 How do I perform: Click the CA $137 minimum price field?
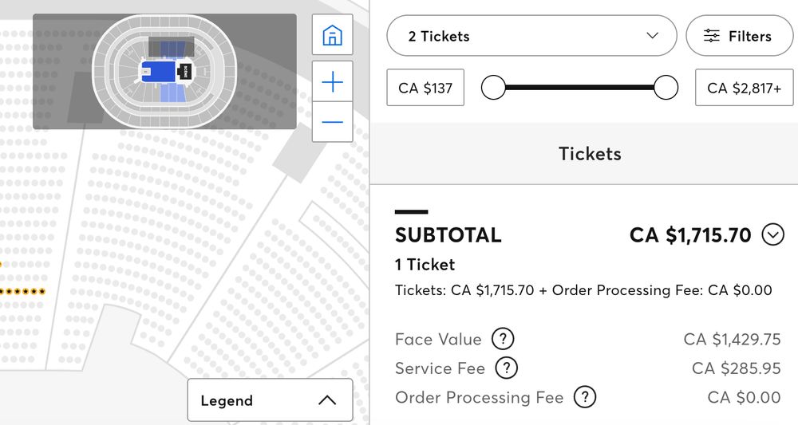(x=425, y=88)
